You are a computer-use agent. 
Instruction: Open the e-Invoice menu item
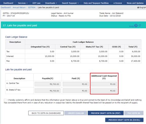coord(118,3)
